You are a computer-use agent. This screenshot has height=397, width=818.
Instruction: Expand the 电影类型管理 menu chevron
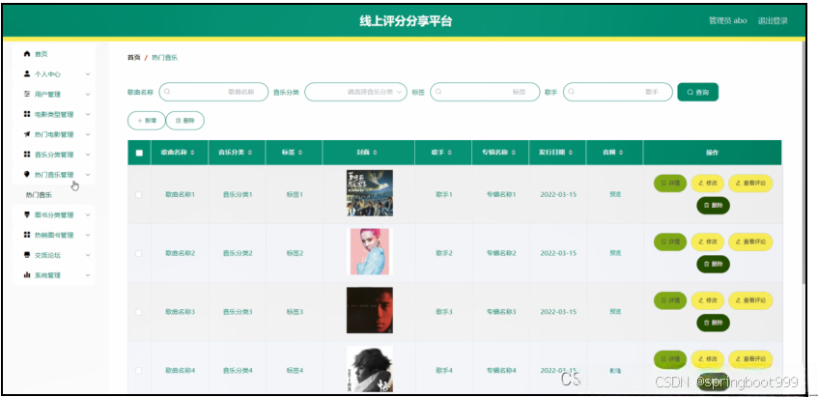(88, 114)
